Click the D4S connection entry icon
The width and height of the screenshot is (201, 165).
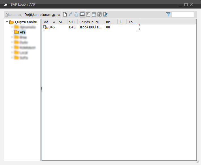point(46,27)
